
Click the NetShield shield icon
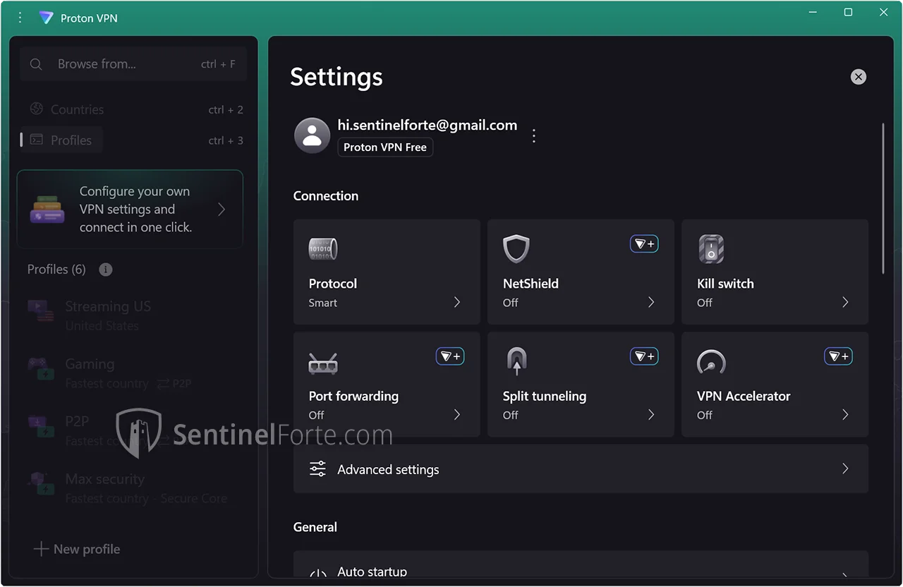(x=516, y=249)
